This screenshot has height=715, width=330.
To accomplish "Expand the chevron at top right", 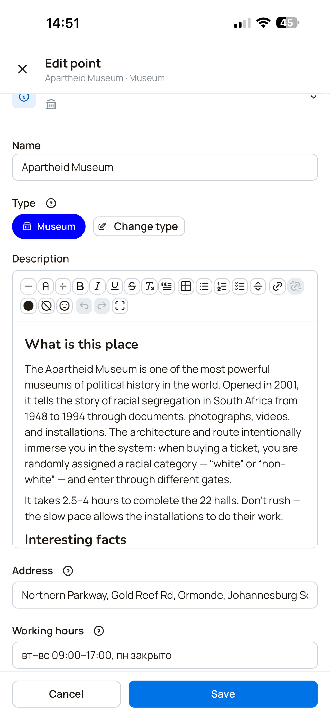I will click(x=313, y=97).
